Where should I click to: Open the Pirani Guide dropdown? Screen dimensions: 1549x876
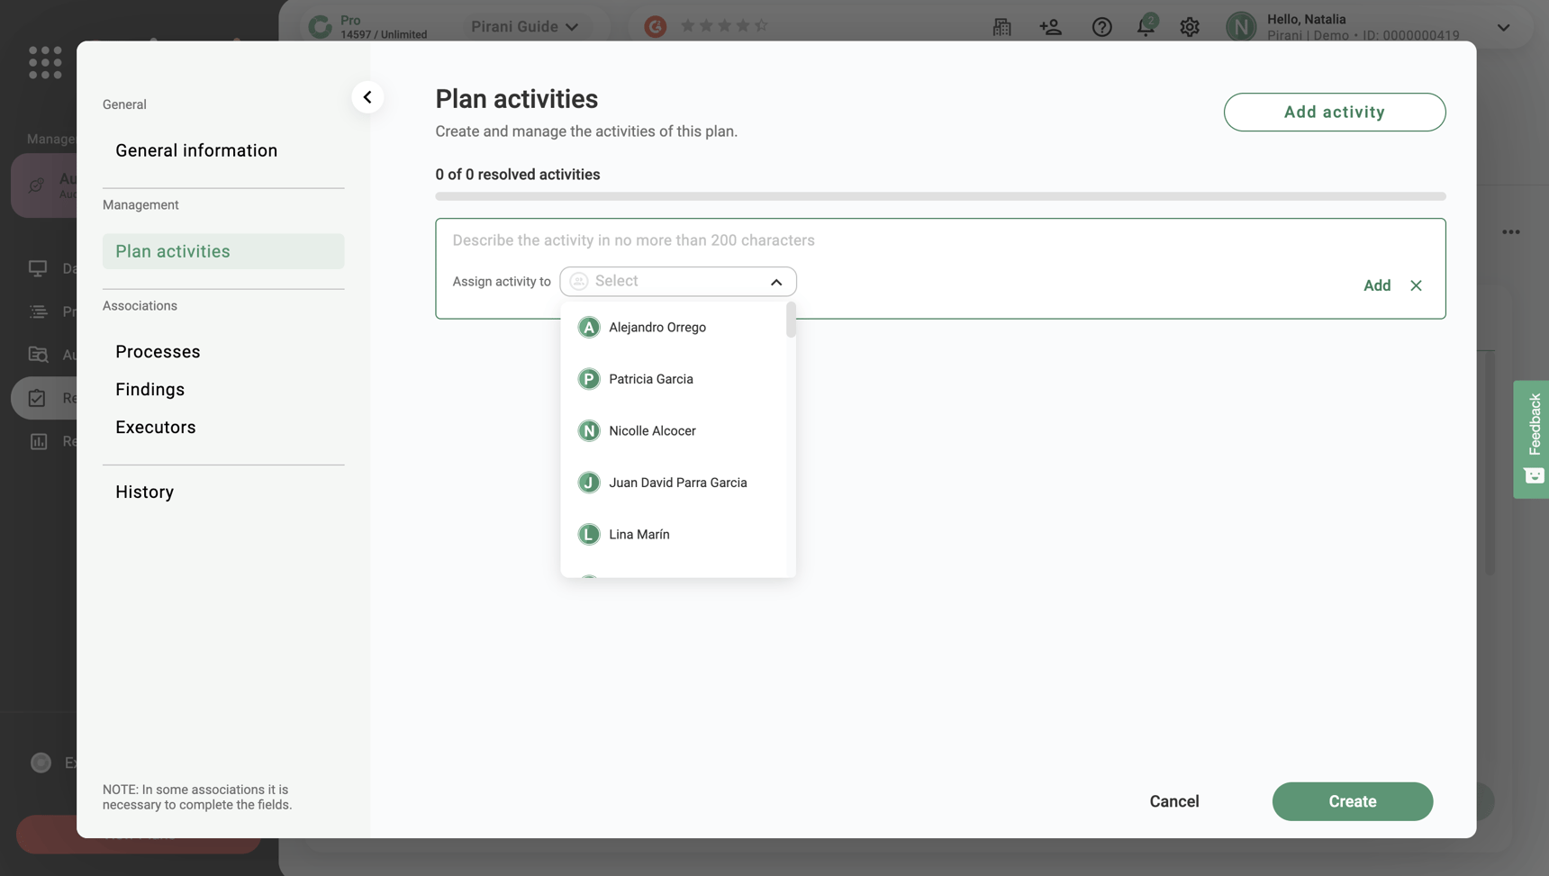point(525,26)
